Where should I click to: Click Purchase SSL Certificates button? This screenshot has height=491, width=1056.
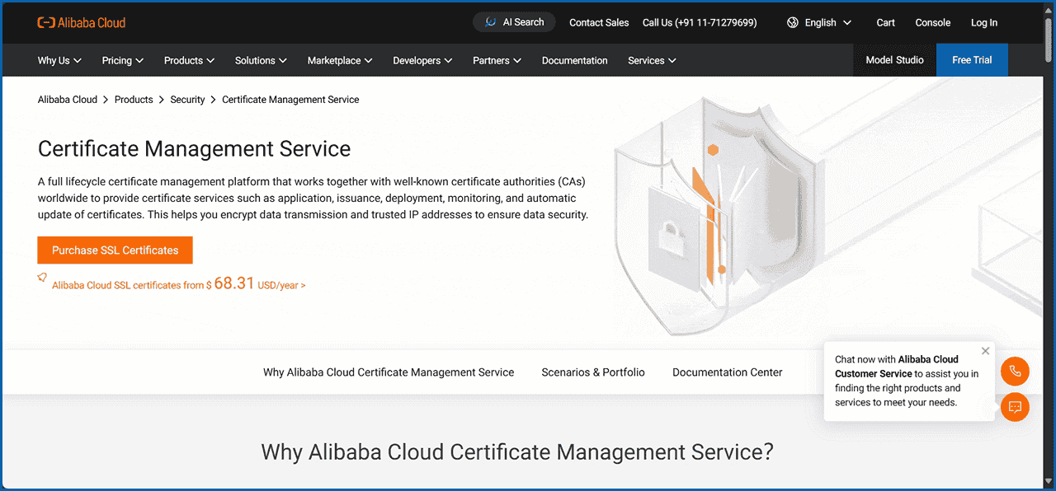pos(115,250)
